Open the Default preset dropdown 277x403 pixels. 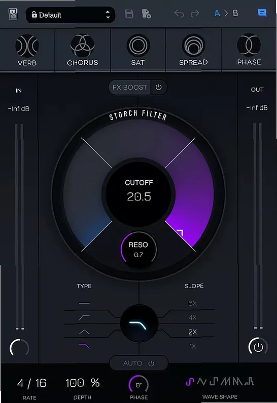[71, 15]
